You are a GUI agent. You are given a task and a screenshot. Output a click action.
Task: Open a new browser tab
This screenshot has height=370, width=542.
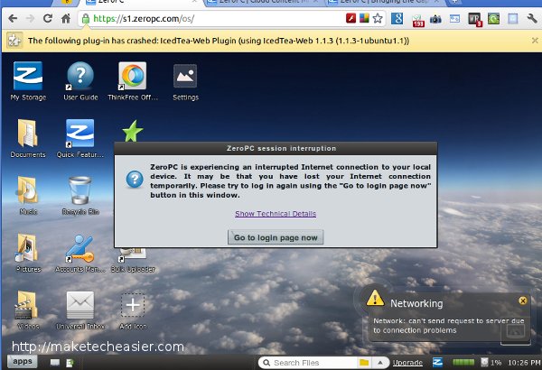click(454, 2)
